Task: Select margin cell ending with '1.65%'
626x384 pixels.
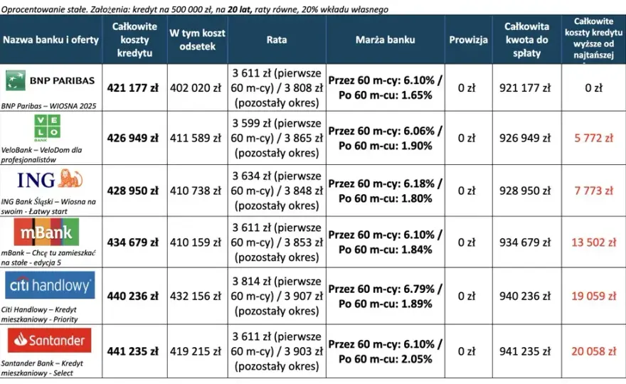Action: (x=386, y=87)
